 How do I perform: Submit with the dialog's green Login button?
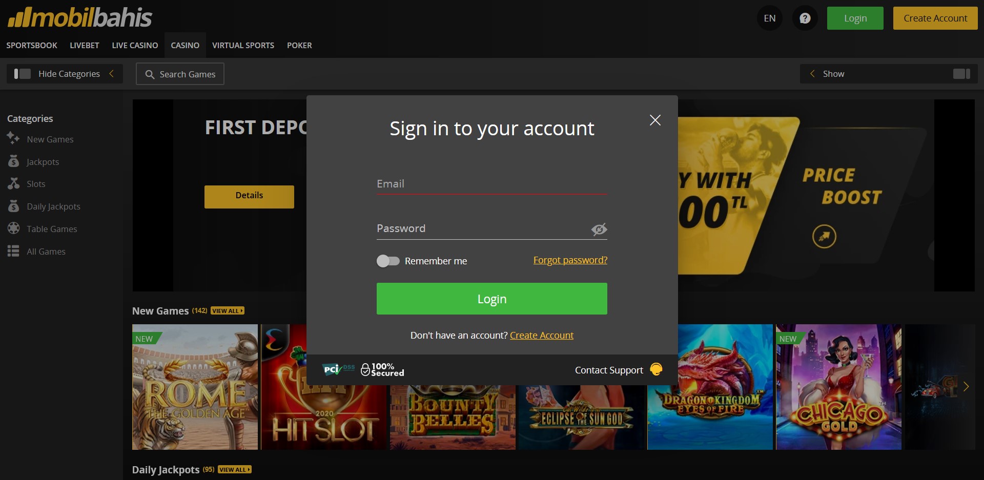pos(491,299)
